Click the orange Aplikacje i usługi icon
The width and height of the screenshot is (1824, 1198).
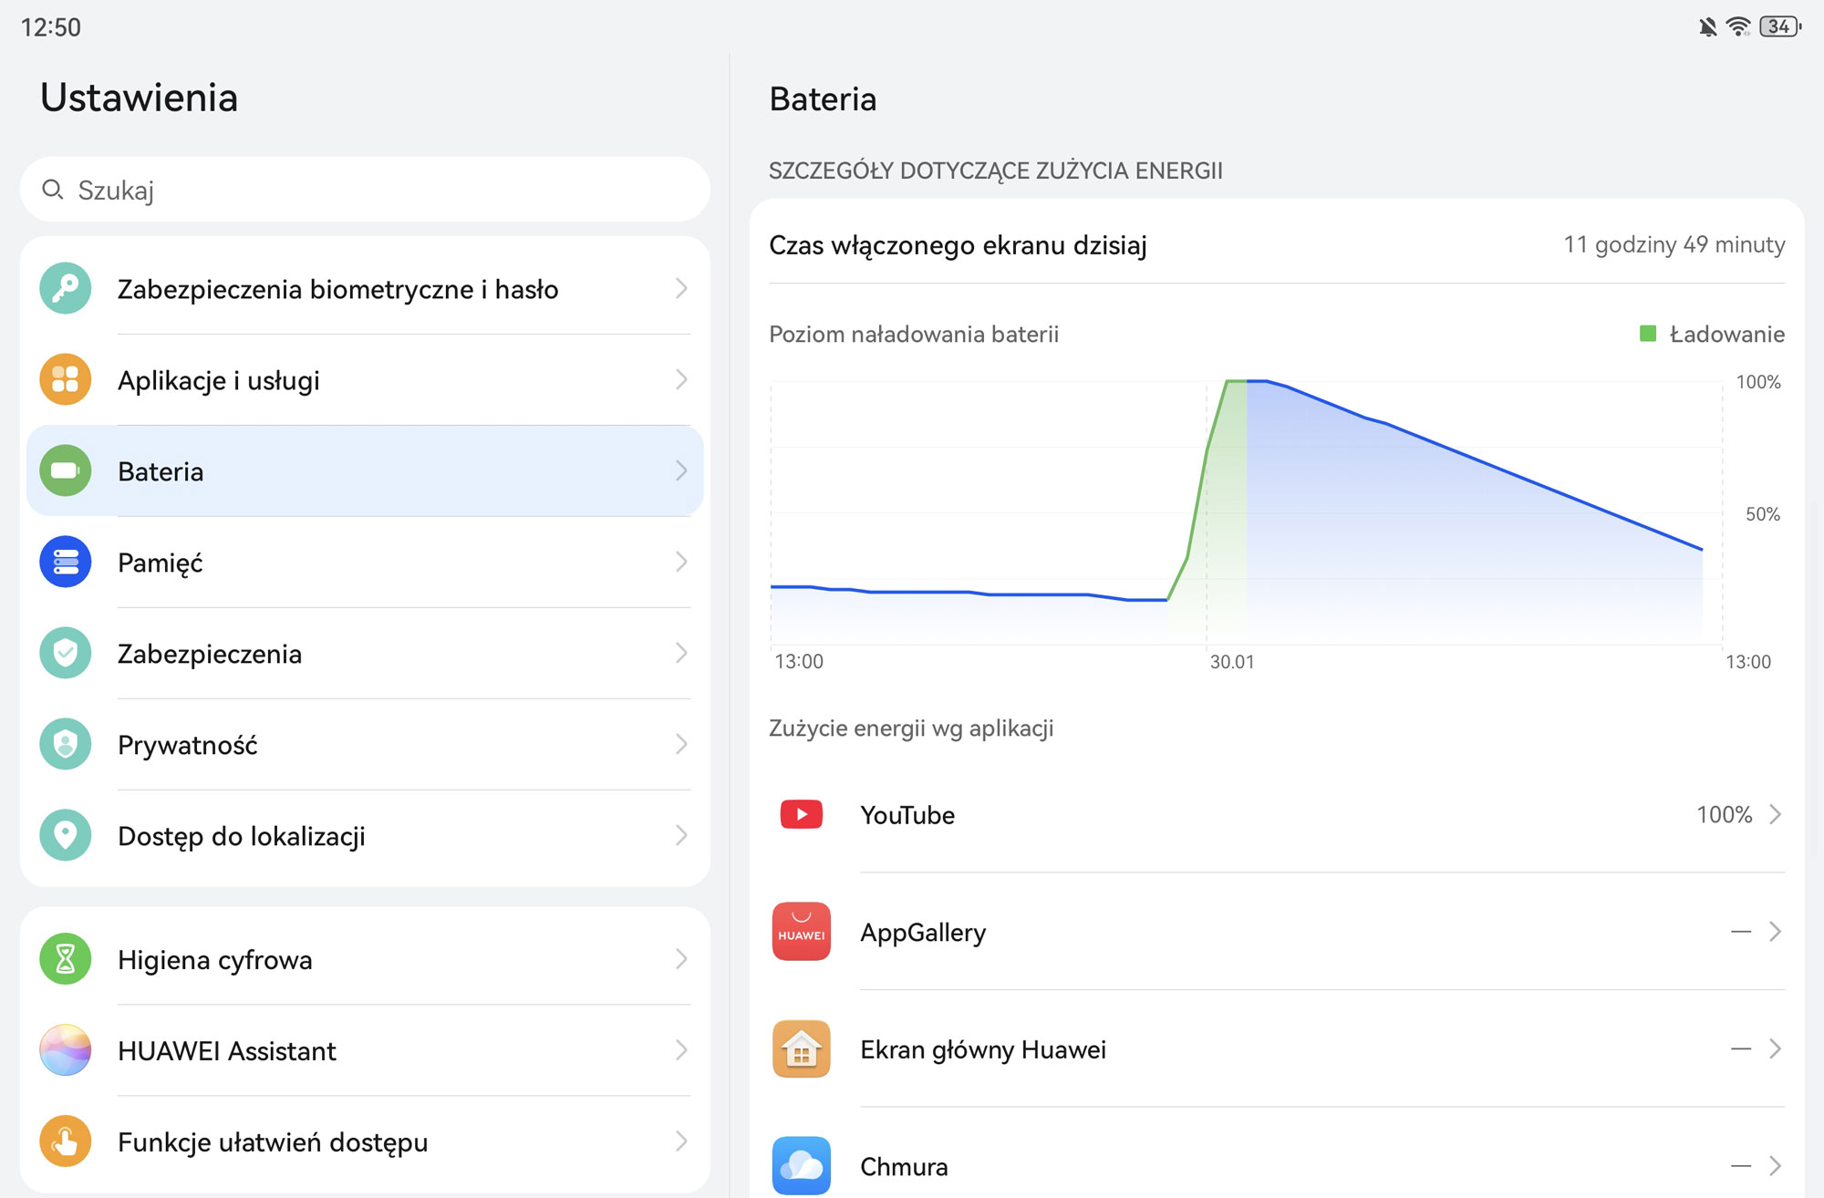[66, 380]
